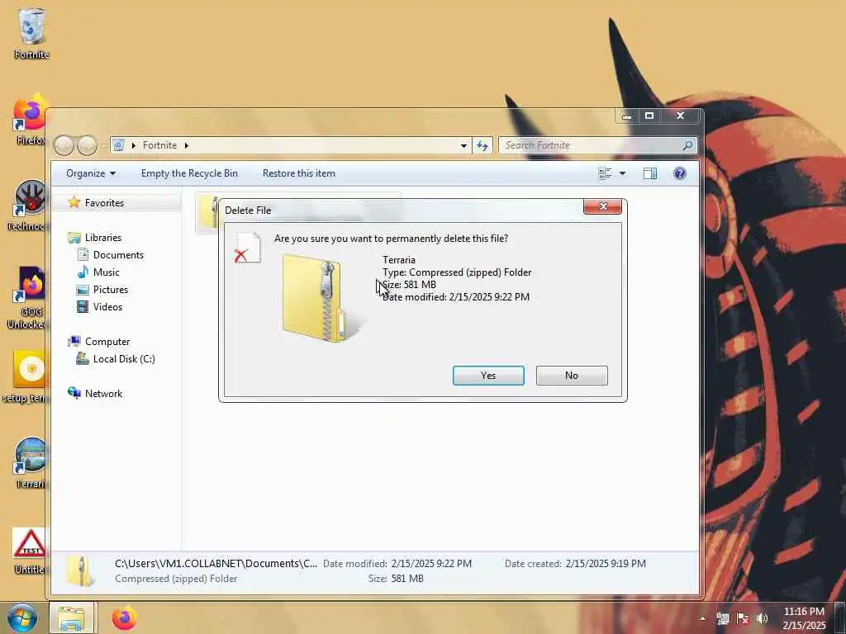Open the Terraria desktop shortcut
This screenshot has width=846, height=634.
click(x=31, y=462)
